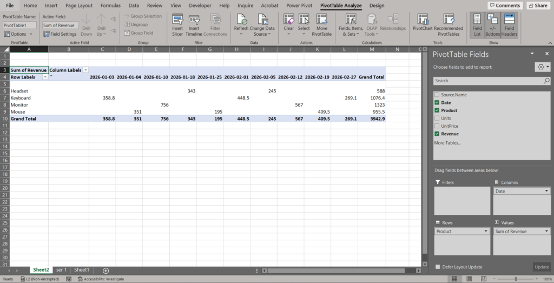
Task: Click Insert Timeline in the ribbon
Action: click(194, 22)
